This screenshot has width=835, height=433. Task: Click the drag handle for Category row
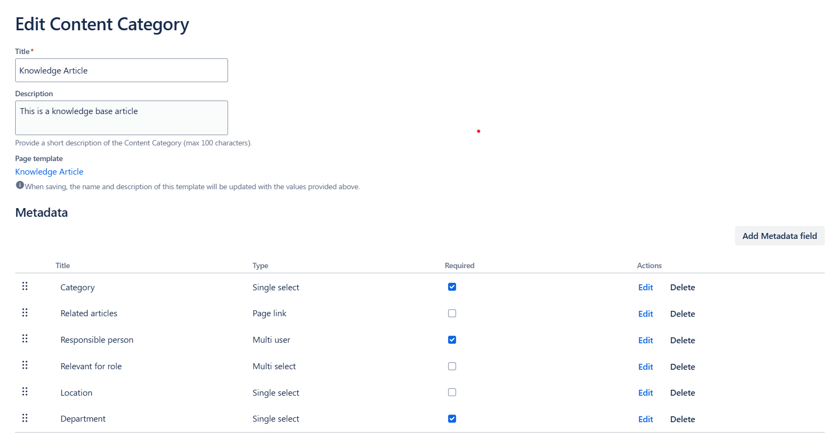tap(25, 287)
